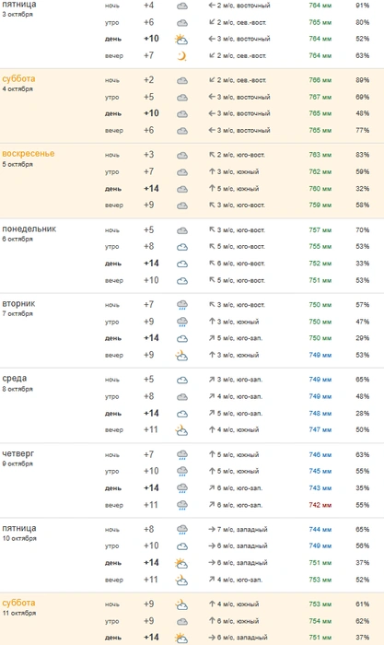Click the sun-and-cloud icon for Friday 10 October daytime
Image resolution: width=384 pixels, height=645 pixels.
(181, 563)
